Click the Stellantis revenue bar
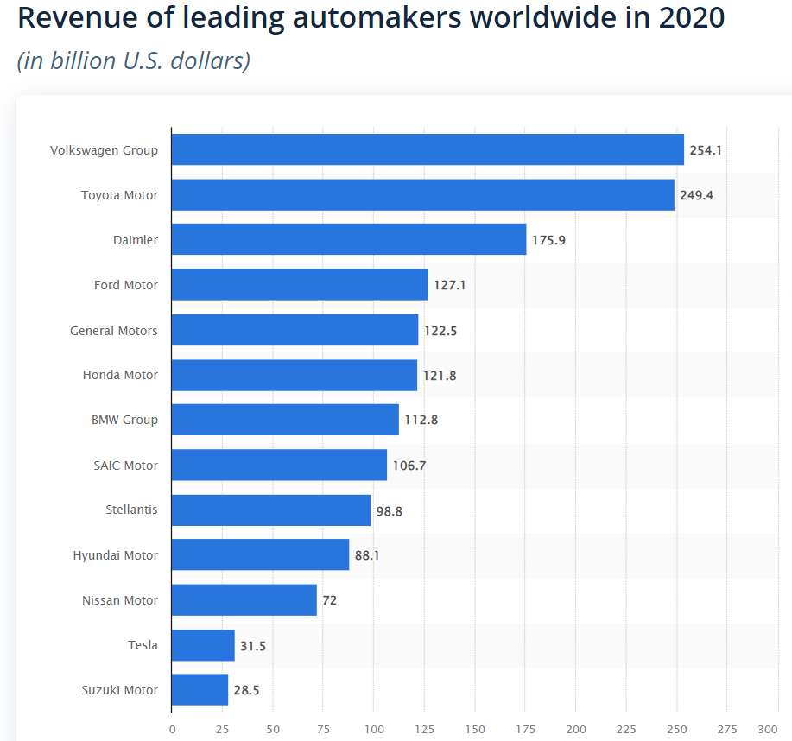This screenshot has width=792, height=741. [271, 510]
